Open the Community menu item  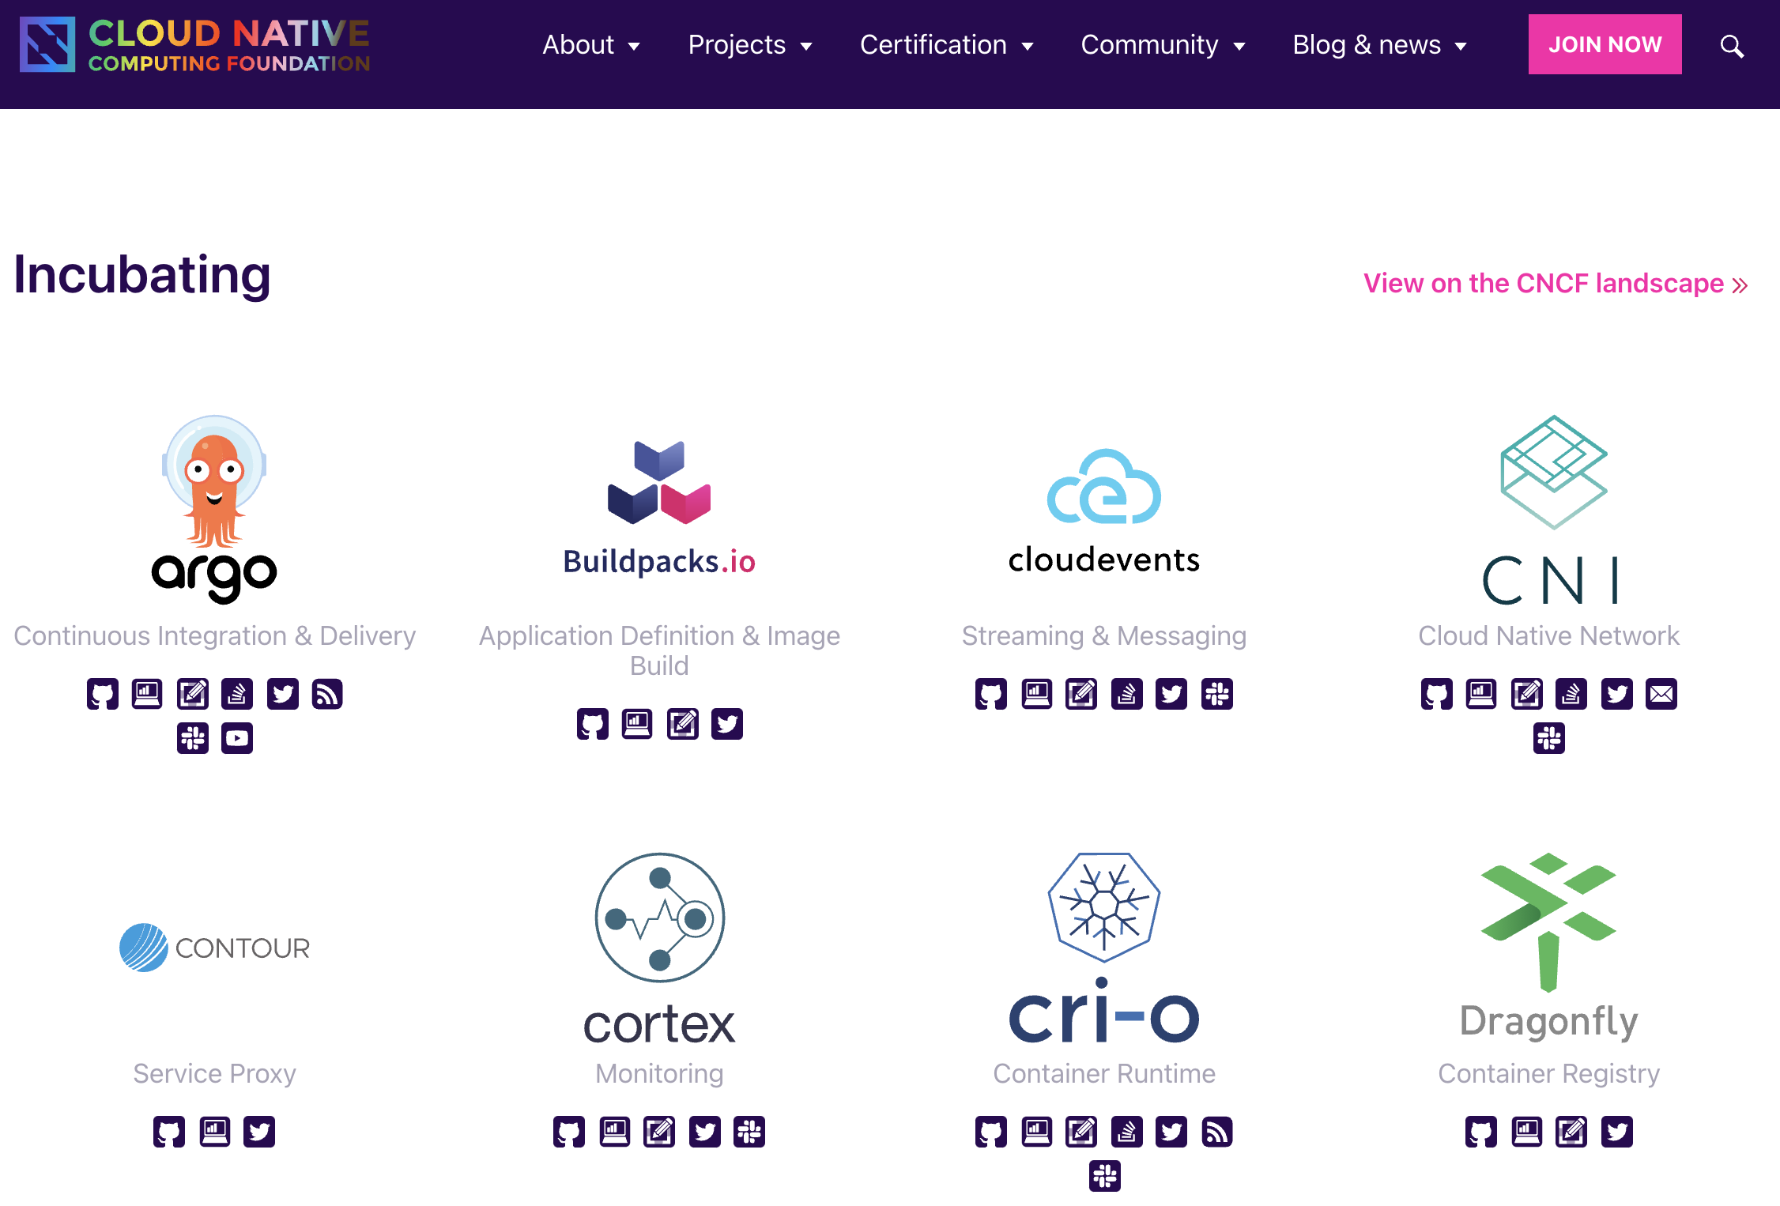point(1163,45)
